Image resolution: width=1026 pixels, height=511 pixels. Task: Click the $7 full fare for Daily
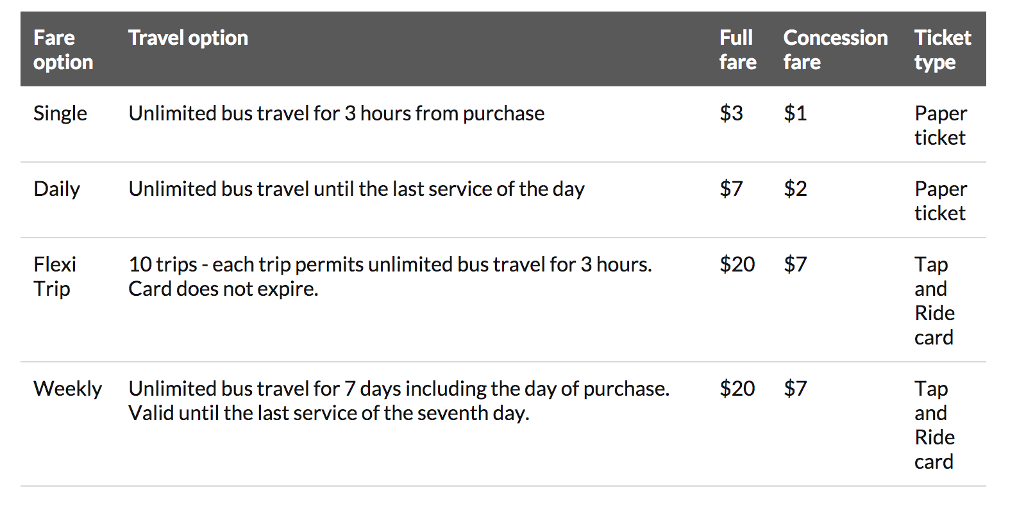click(x=731, y=189)
